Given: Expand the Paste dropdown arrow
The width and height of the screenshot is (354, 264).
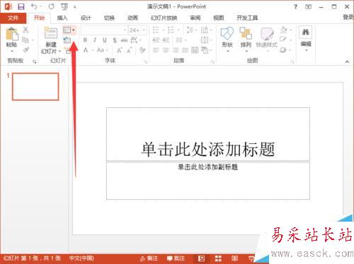Looking at the screenshot, I should pyautogui.click(x=12, y=51).
